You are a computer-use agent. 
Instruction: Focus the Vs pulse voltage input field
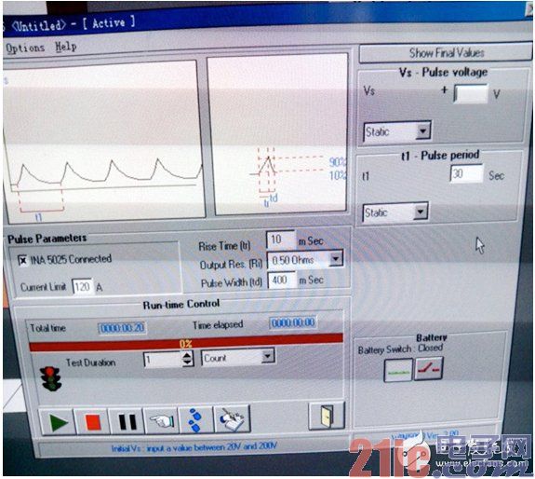pos(471,93)
